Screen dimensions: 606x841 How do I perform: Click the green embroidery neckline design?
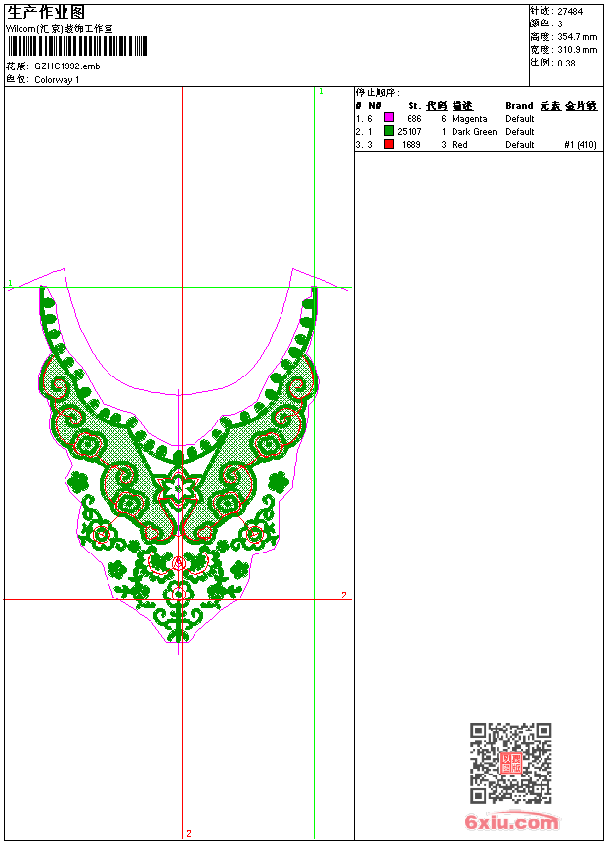click(x=179, y=464)
